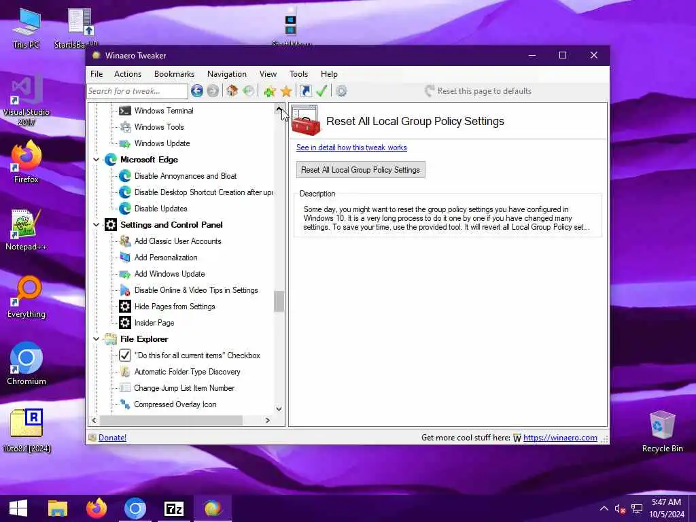The width and height of the screenshot is (696, 522).
Task: Click the tree vertical scrollbar thumb
Action: 279,301
